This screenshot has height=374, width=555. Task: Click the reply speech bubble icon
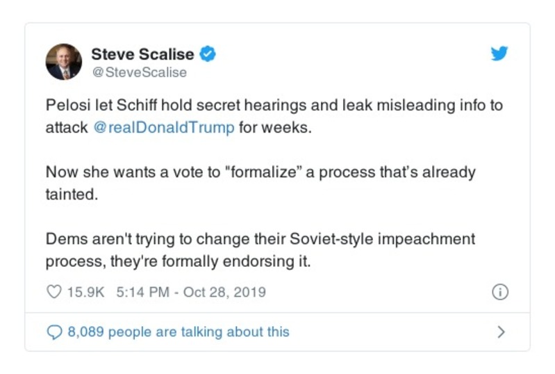tap(53, 332)
